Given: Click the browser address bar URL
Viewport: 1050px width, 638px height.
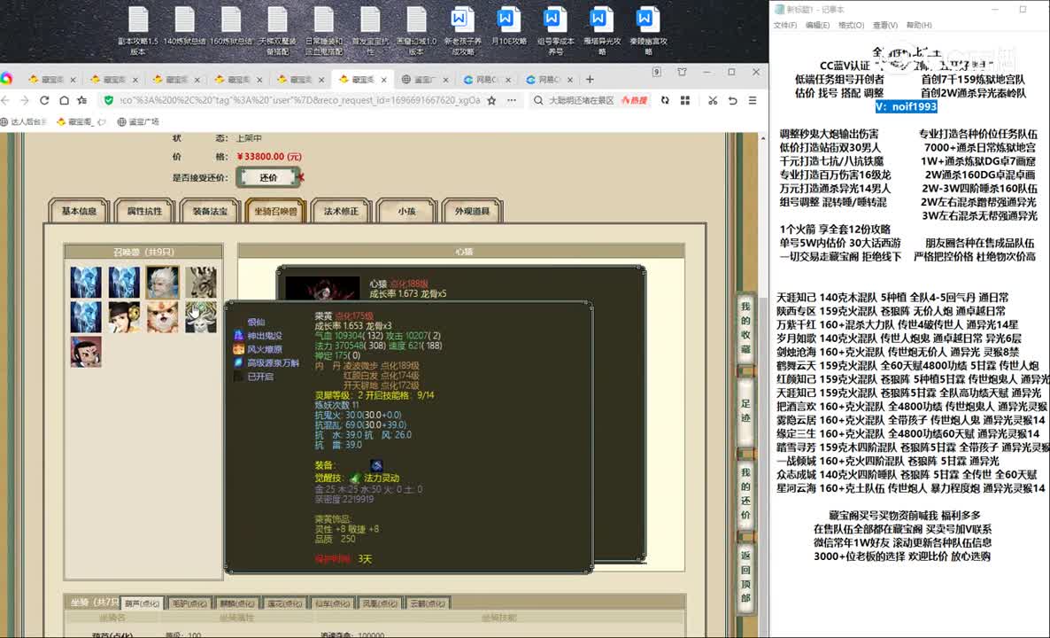Looking at the screenshot, I should pyautogui.click(x=299, y=100).
